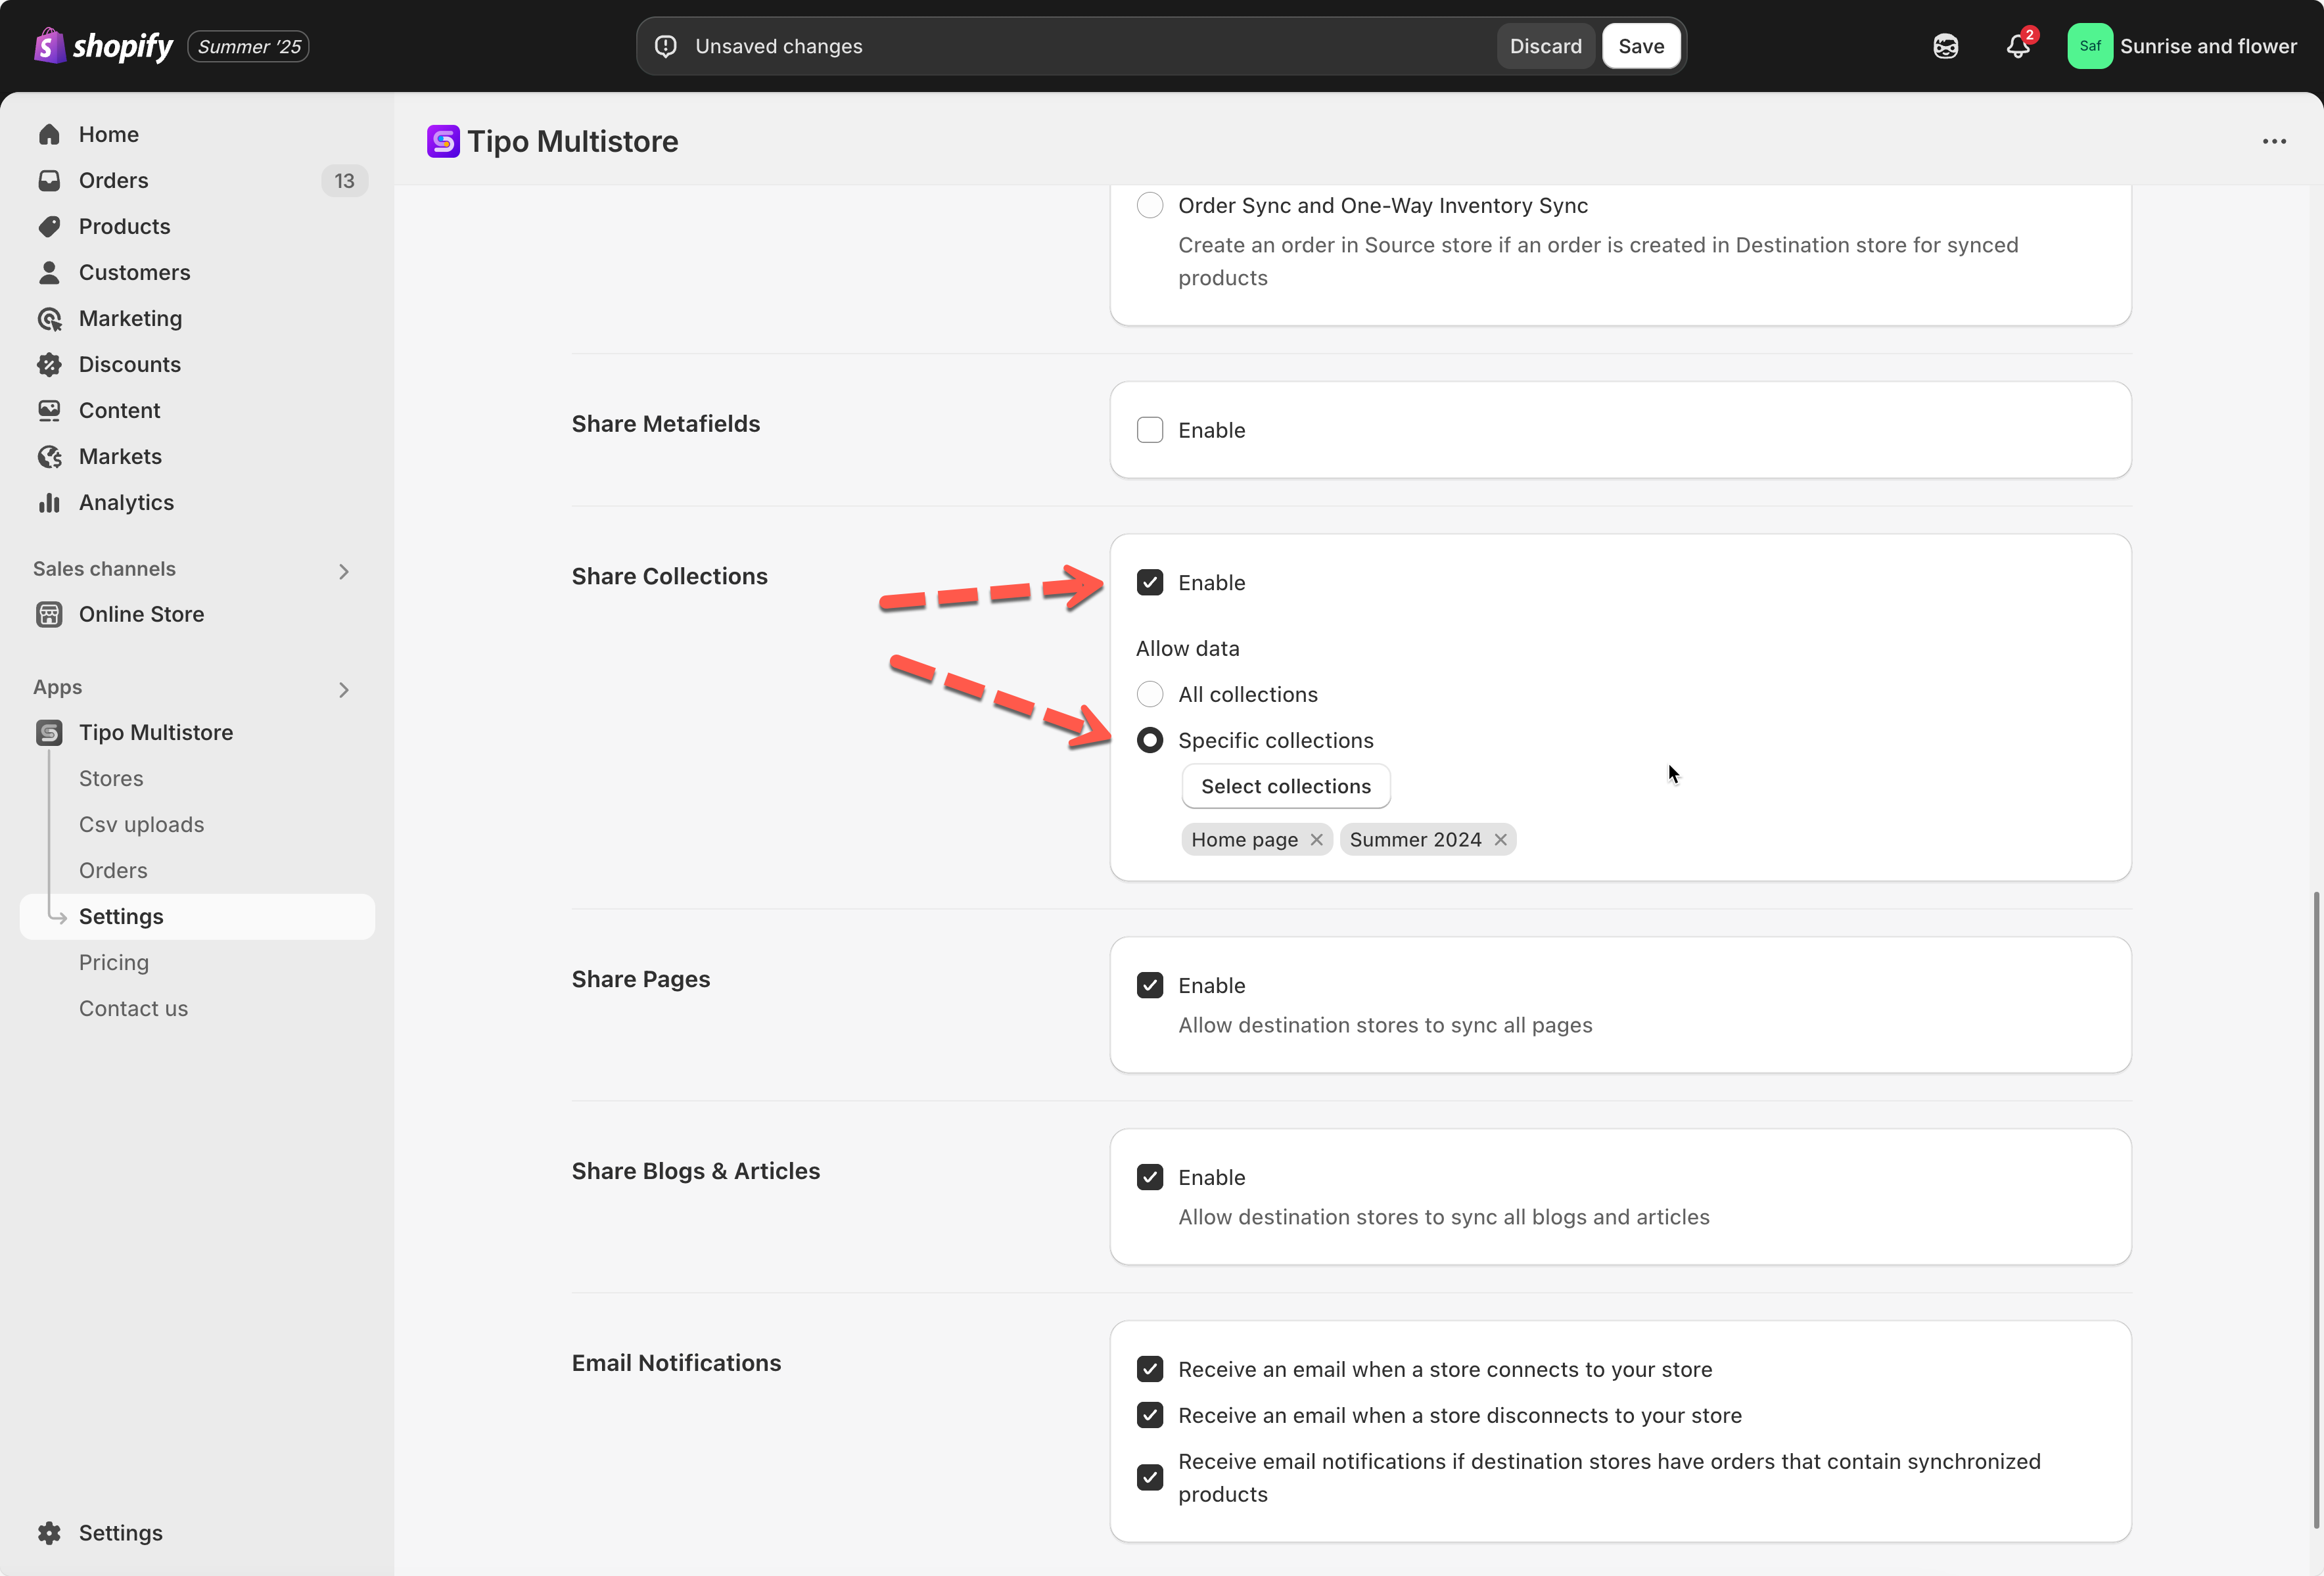The width and height of the screenshot is (2324, 1576).
Task: Expand the Sales channels section
Action: coord(343,571)
